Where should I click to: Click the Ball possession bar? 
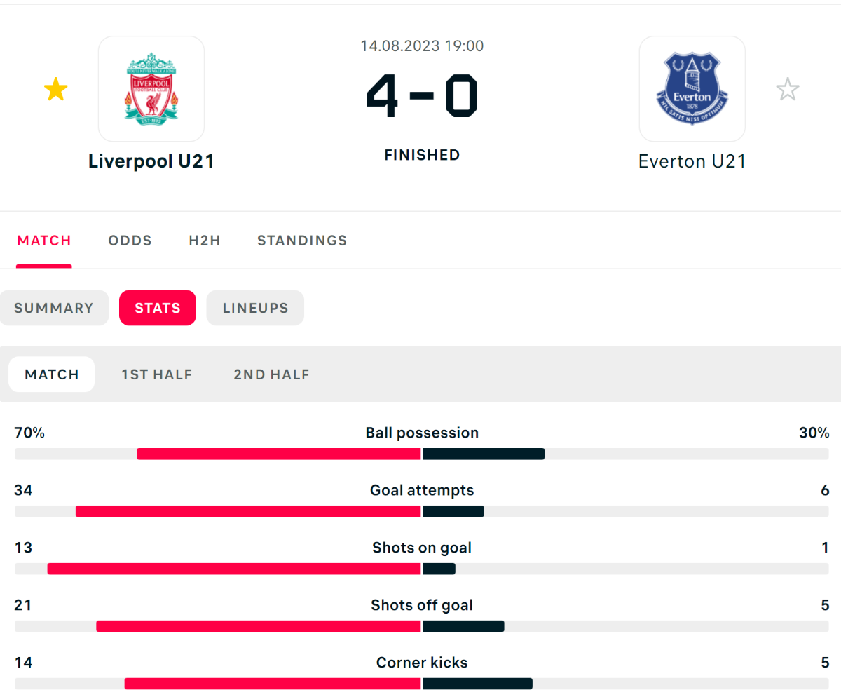421,454
